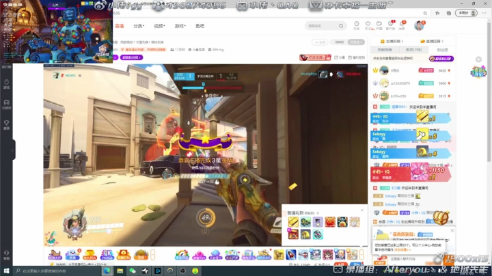Select the first gift in the popup's bottom row

[293, 234]
